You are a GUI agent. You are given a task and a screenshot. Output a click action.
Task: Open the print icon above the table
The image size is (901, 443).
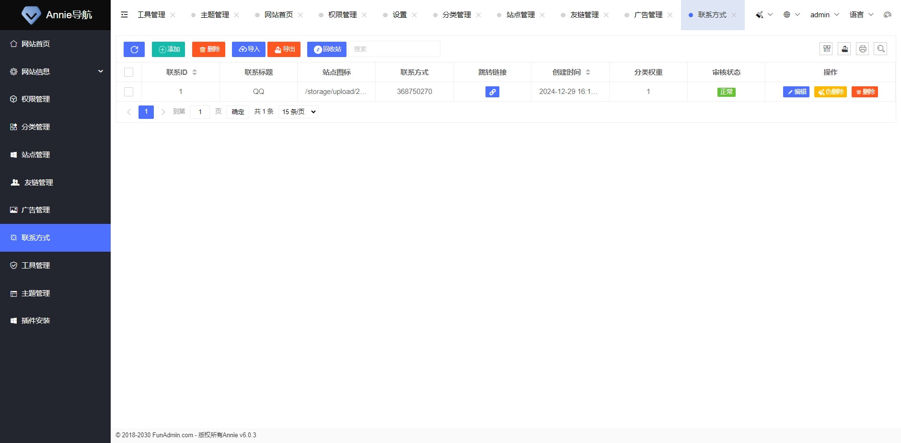[862, 48]
